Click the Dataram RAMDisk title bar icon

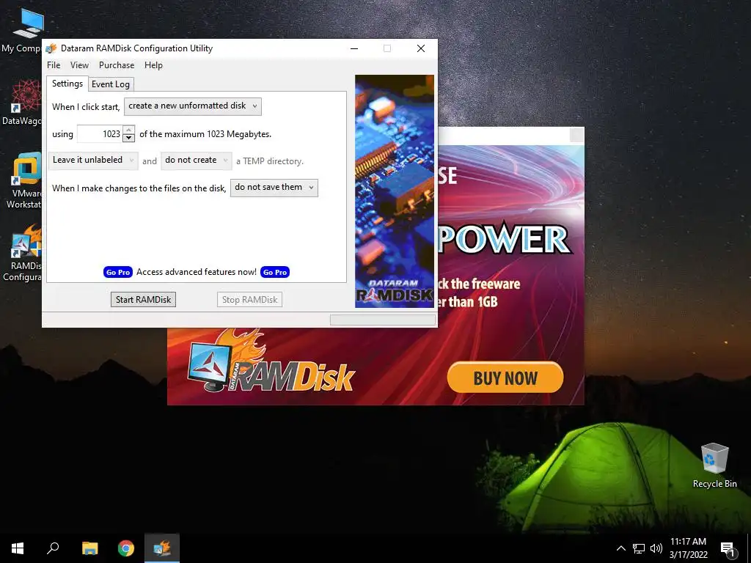coord(51,48)
